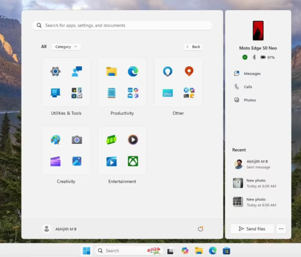Launch Clipchamp in Creativity group
This screenshot has height=257, width=301.
click(x=55, y=161)
